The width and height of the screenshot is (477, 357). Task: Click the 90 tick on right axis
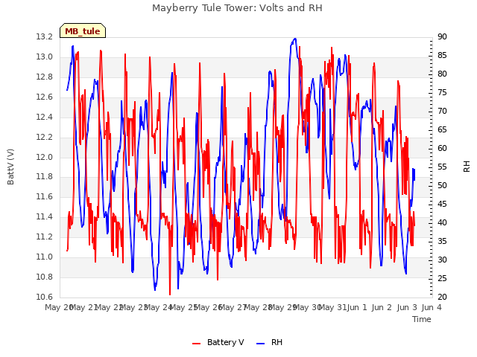click(442, 37)
